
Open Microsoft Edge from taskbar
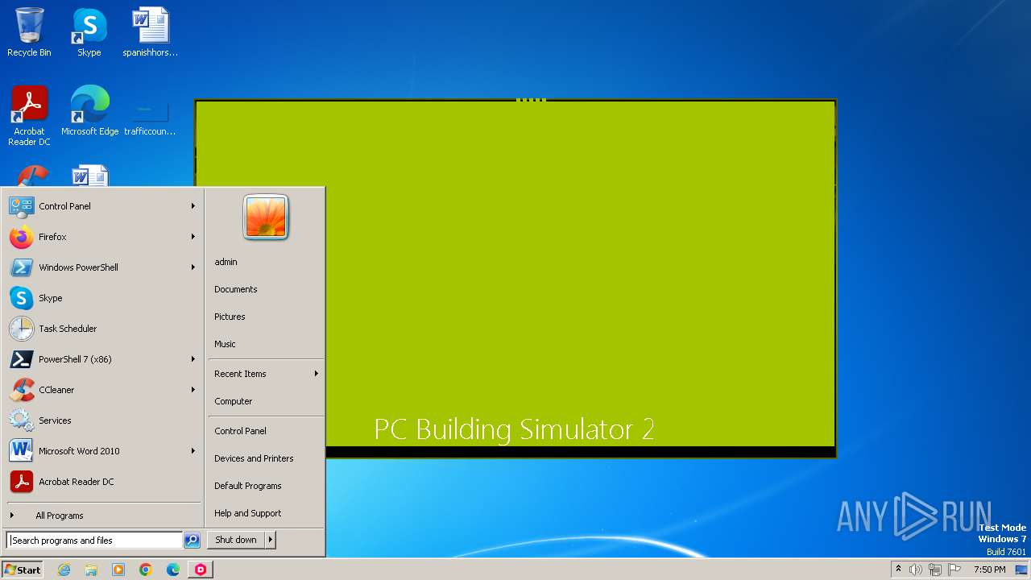pyautogui.click(x=173, y=570)
